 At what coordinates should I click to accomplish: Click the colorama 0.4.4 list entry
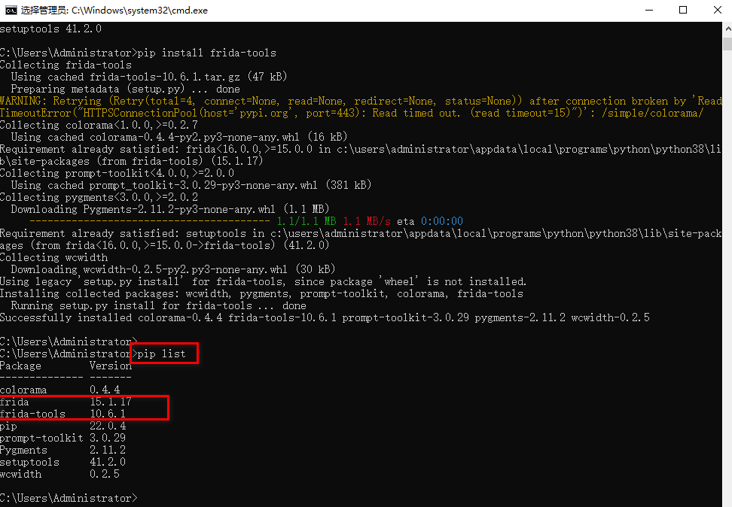click(59, 390)
